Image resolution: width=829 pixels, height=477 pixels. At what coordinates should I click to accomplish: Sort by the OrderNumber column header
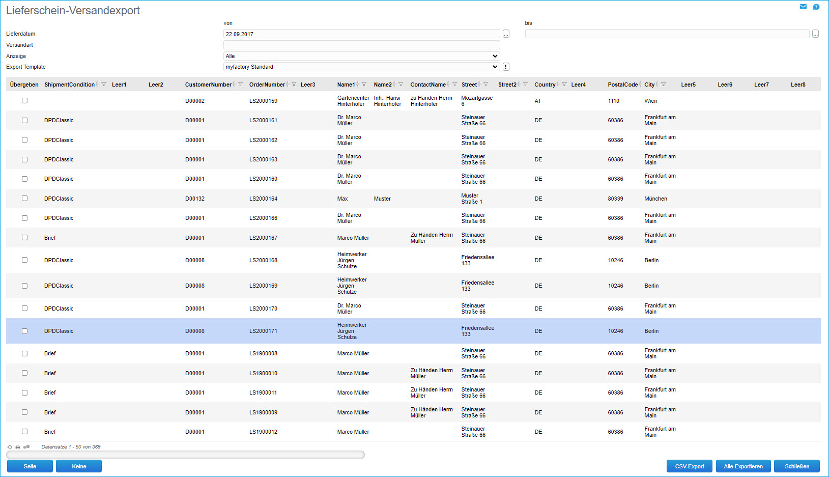pyautogui.click(x=267, y=85)
